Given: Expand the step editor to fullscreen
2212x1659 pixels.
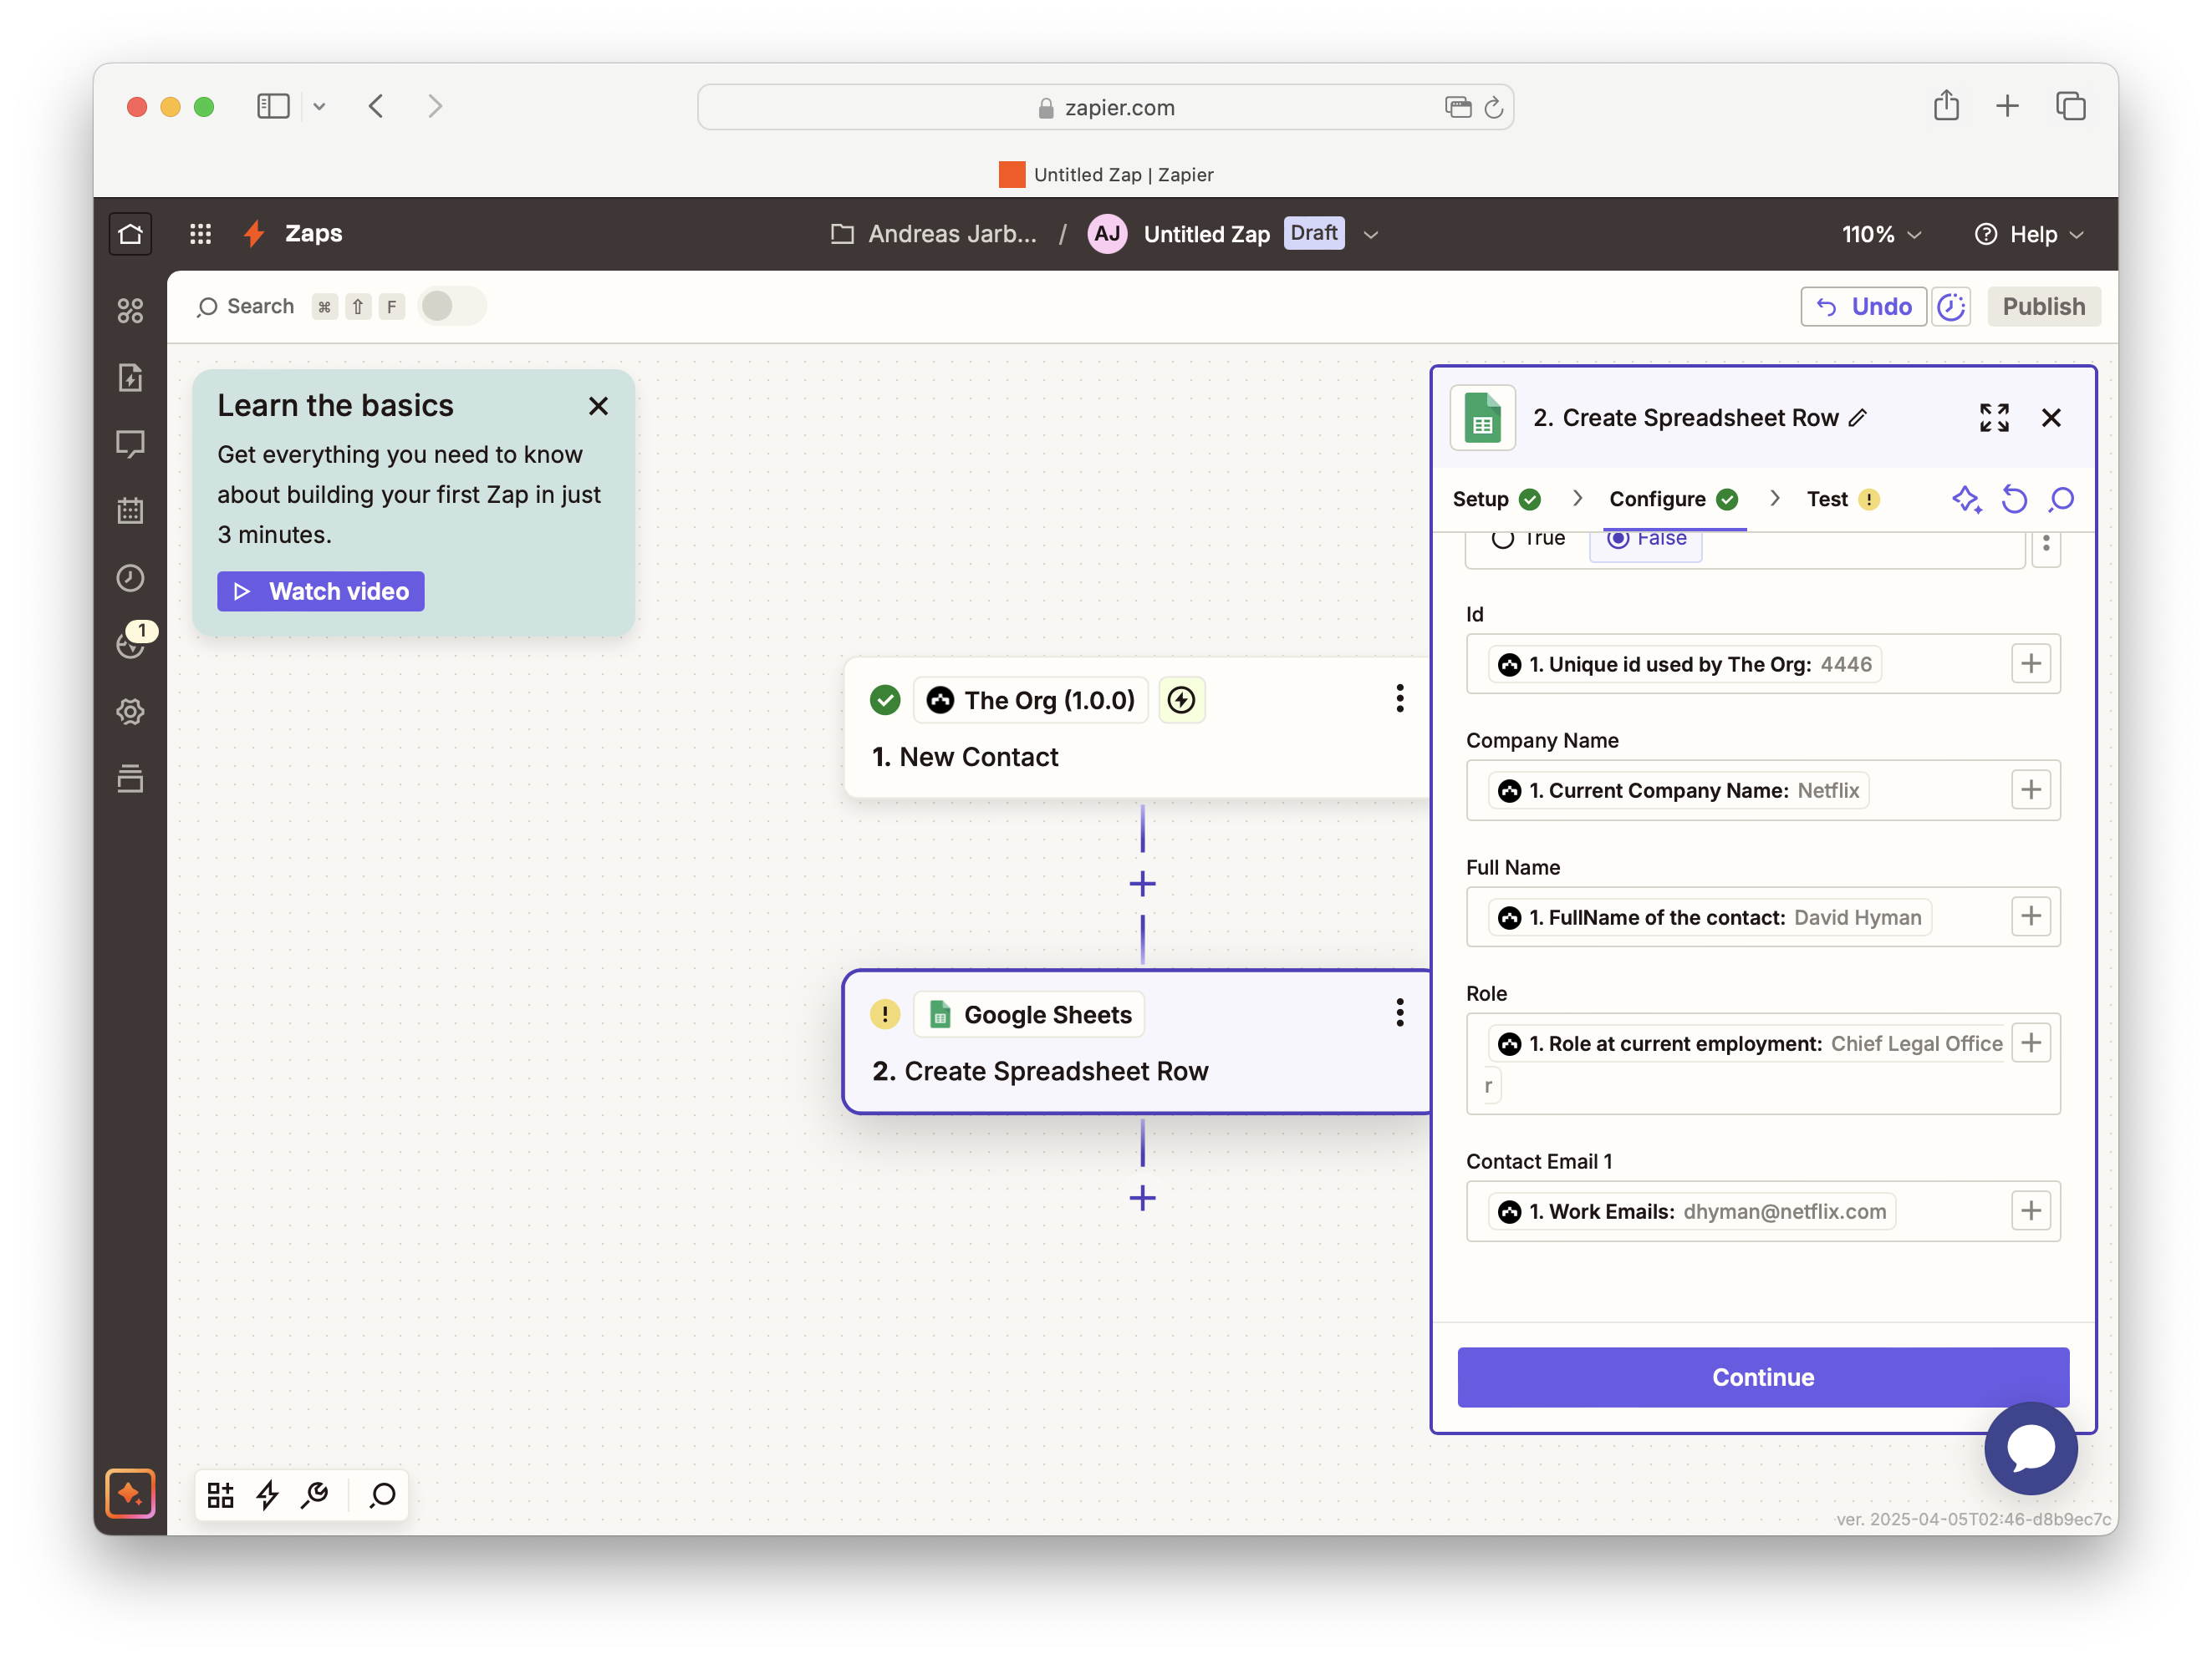Looking at the screenshot, I should coord(1993,418).
